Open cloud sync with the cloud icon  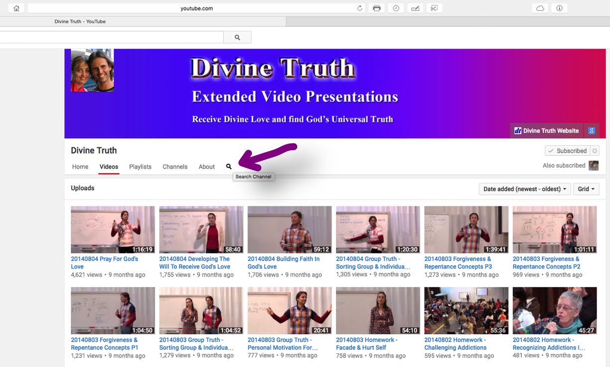click(x=540, y=8)
